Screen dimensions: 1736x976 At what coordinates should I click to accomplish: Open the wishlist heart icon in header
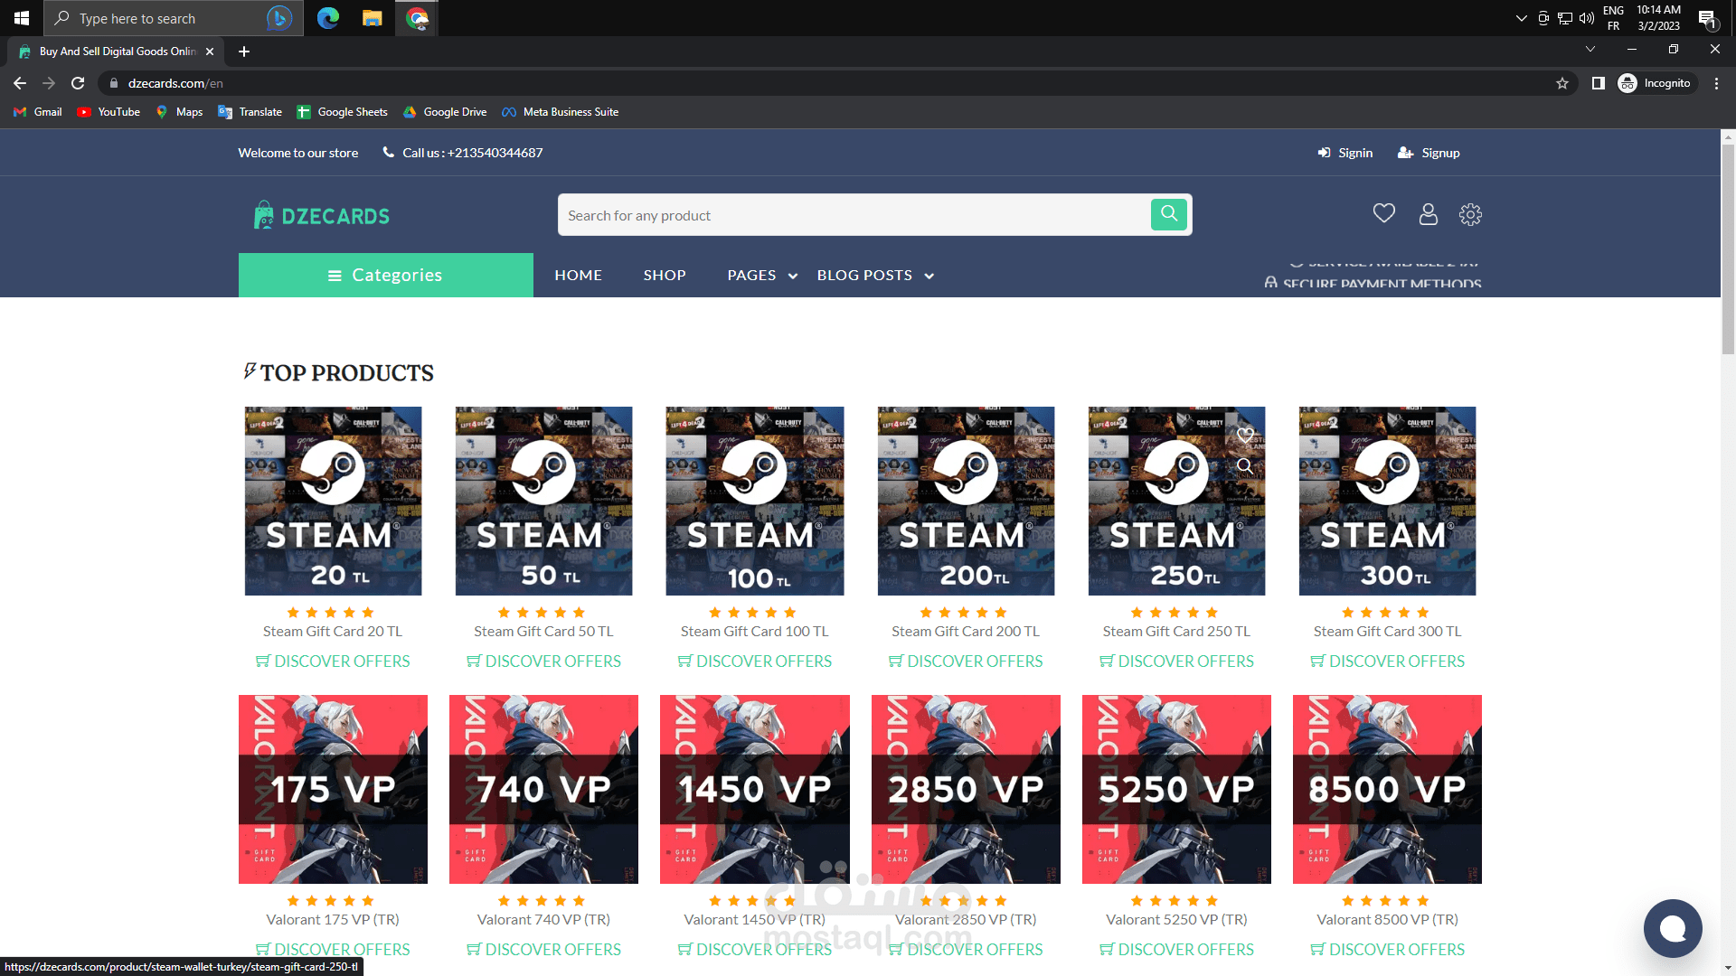pos(1384,213)
